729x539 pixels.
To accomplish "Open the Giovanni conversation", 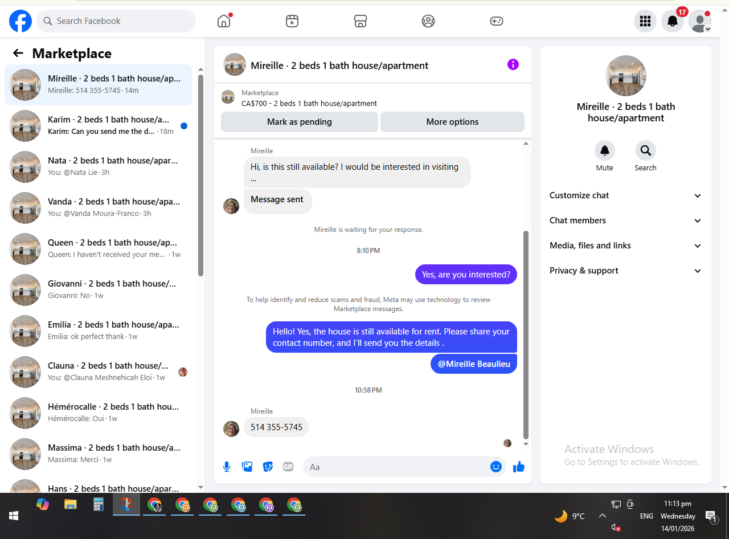I will coord(98,290).
